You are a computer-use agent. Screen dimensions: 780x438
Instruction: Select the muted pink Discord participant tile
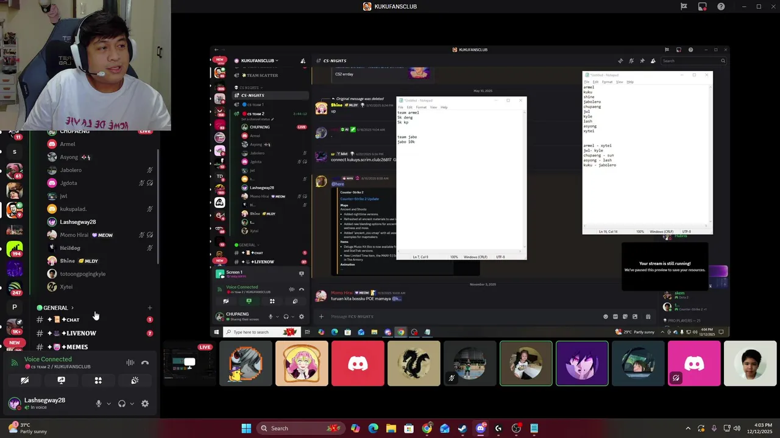(x=694, y=364)
